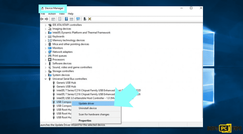Select the System devices icon
This screenshot has width=243, height=134.
(x=50, y=75)
